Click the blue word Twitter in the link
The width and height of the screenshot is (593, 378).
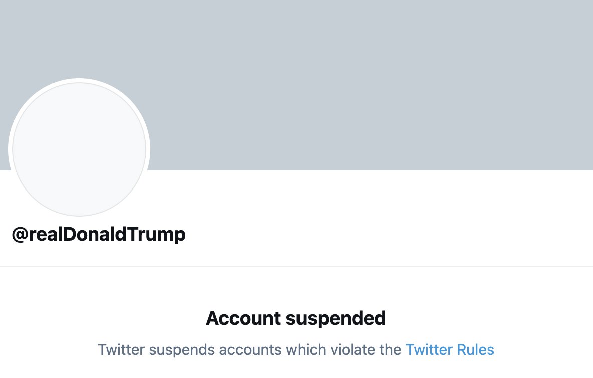[x=429, y=350]
